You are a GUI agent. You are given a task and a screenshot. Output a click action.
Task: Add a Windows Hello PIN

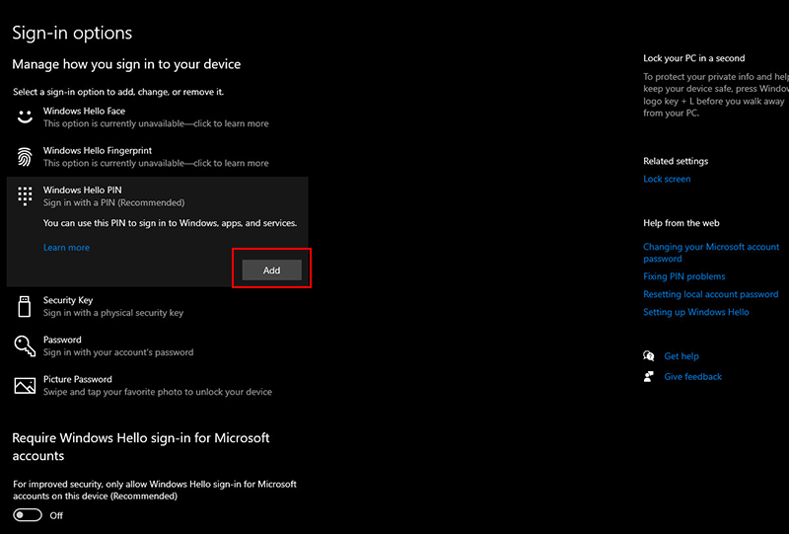272,270
